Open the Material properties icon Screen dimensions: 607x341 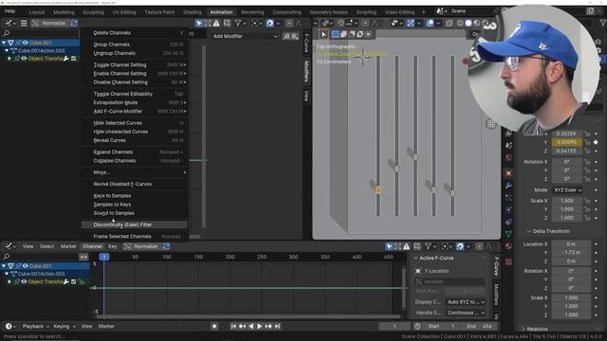[x=508, y=246]
